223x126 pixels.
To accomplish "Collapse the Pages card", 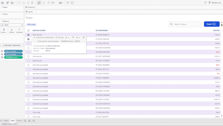I will coord(1,7).
